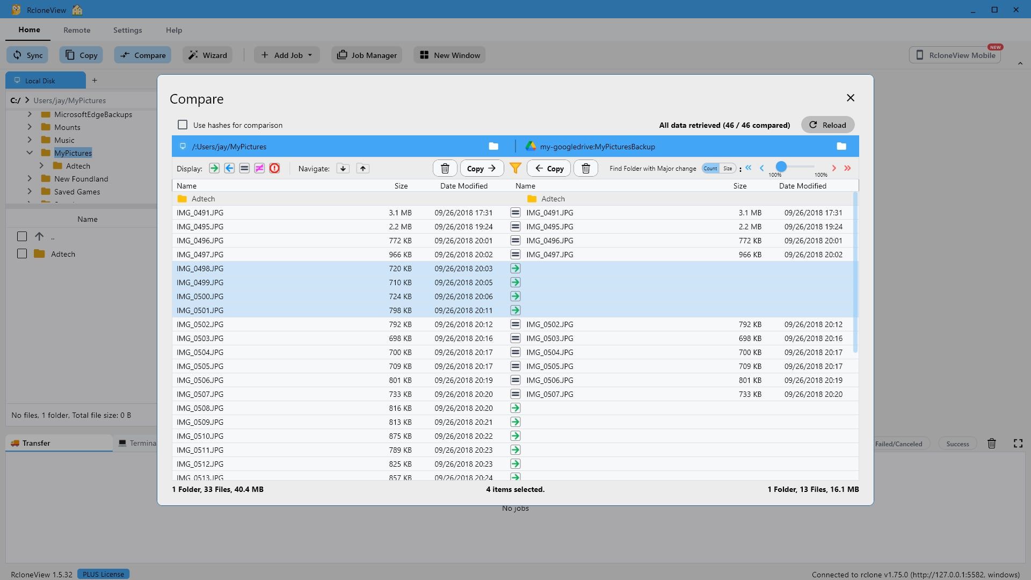Toggle identical files display filter
The height and width of the screenshot is (580, 1031).
pos(244,168)
